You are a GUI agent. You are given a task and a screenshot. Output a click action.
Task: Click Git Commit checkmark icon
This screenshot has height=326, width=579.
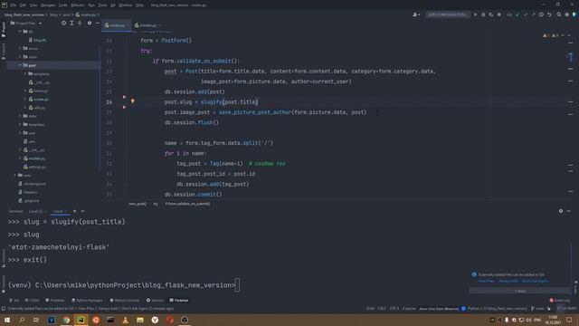[x=526, y=14]
